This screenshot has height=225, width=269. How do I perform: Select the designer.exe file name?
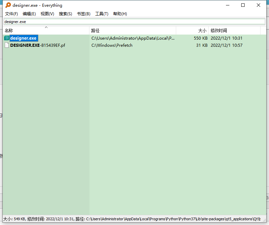(x=23, y=38)
